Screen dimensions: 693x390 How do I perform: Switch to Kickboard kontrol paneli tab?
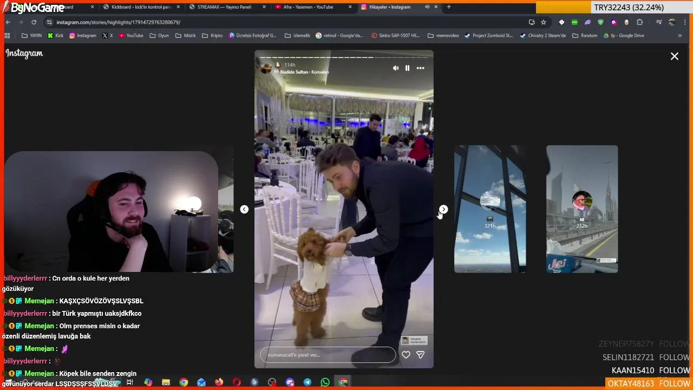pyautogui.click(x=141, y=7)
